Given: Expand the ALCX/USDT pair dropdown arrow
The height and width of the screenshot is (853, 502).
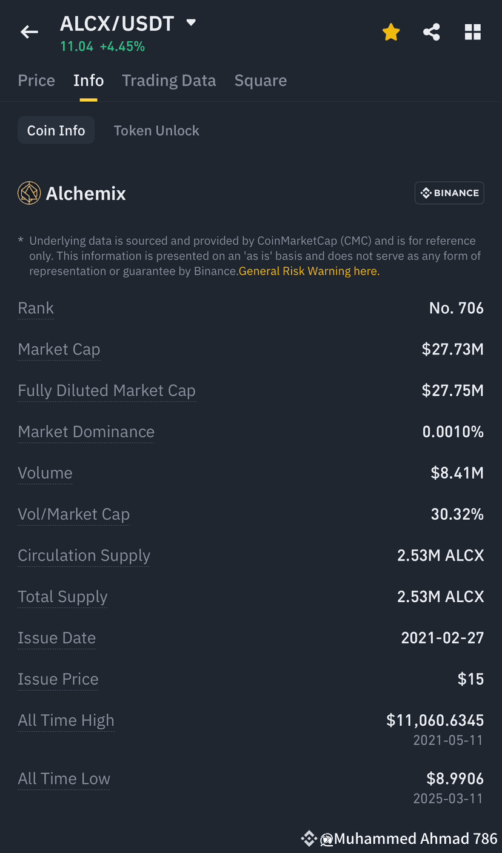Looking at the screenshot, I should 191,23.
